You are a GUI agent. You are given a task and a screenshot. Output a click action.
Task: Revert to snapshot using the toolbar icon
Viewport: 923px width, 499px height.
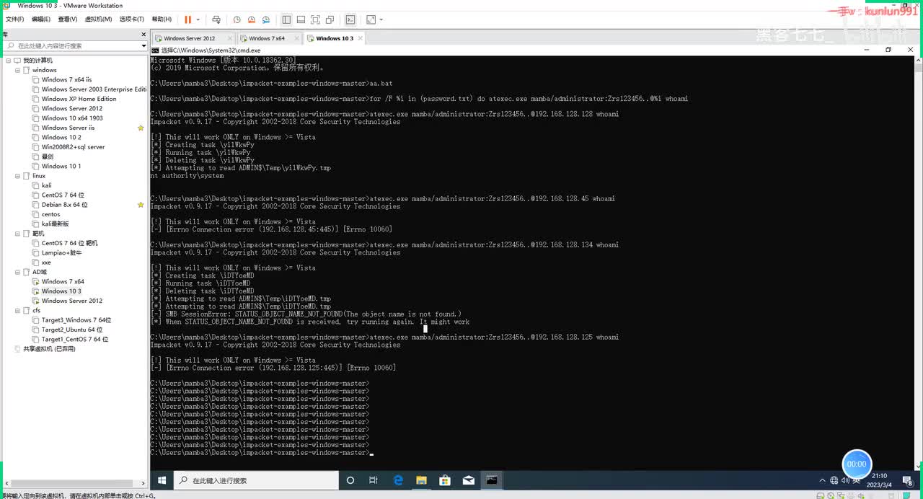click(252, 19)
